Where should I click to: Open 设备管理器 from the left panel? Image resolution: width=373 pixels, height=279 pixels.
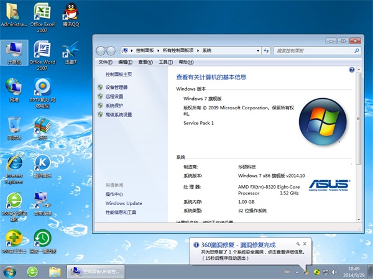tap(116, 88)
